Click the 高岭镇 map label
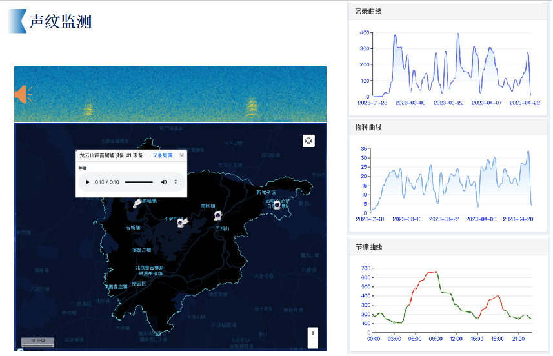 208,206
